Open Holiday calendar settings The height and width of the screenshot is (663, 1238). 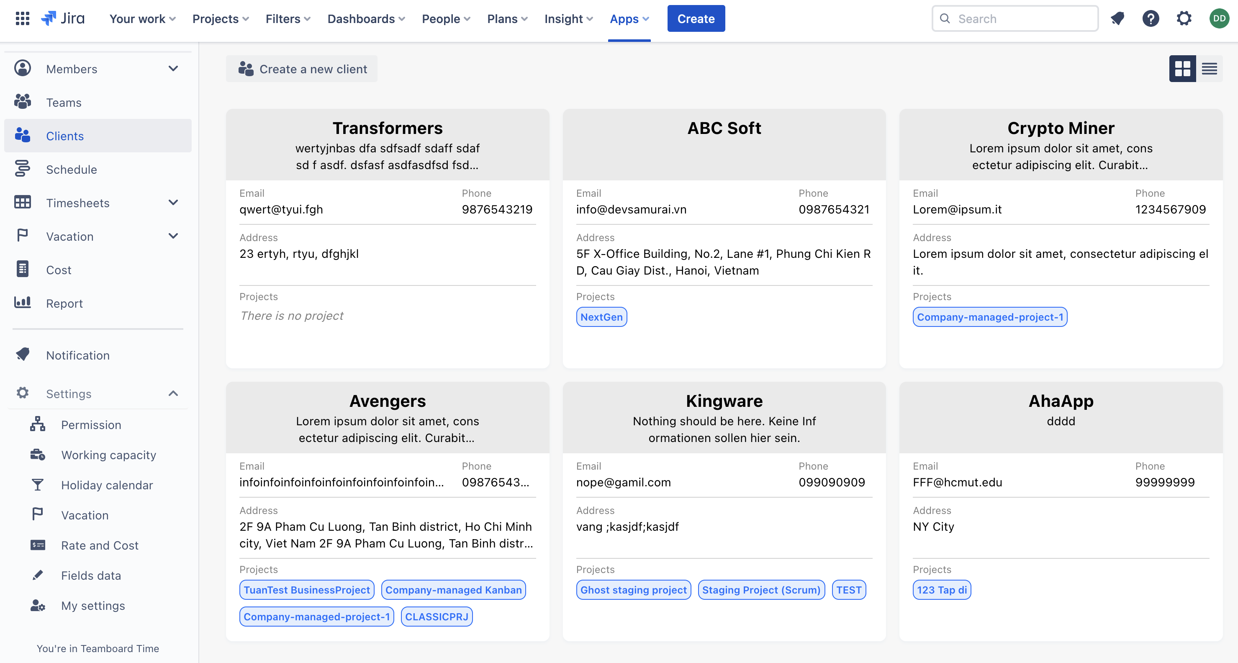click(x=107, y=485)
